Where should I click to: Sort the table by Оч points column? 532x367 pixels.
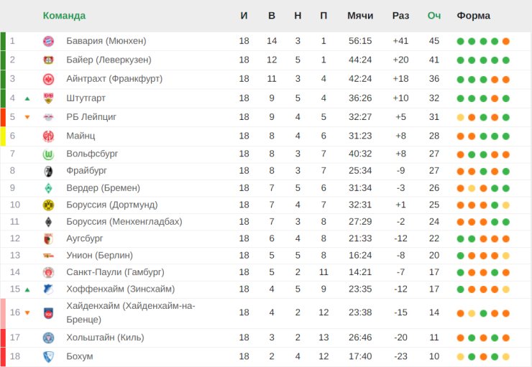[434, 16]
